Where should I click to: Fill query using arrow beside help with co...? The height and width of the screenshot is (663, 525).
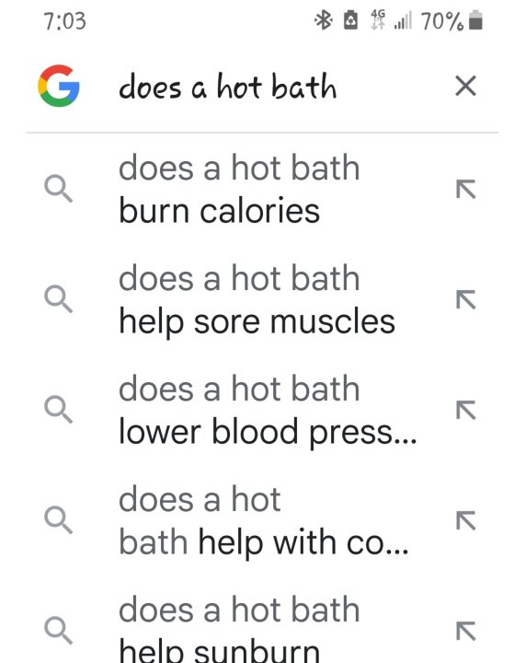pyautogui.click(x=465, y=521)
